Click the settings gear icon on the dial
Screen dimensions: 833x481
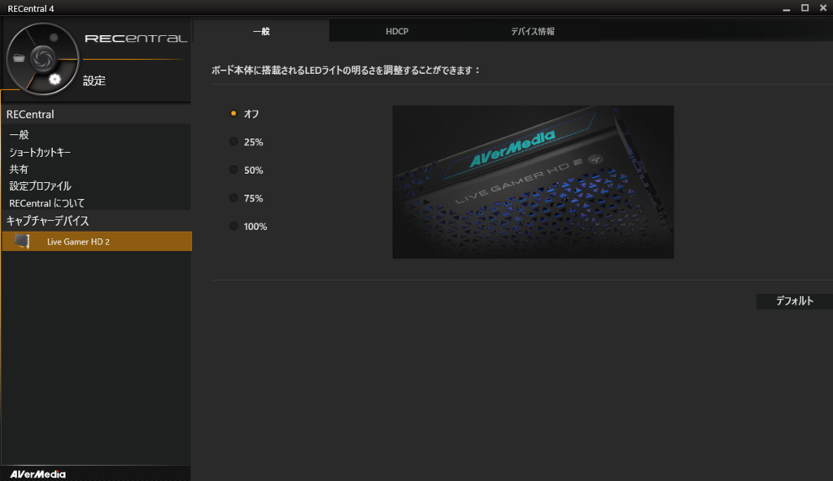tap(55, 79)
